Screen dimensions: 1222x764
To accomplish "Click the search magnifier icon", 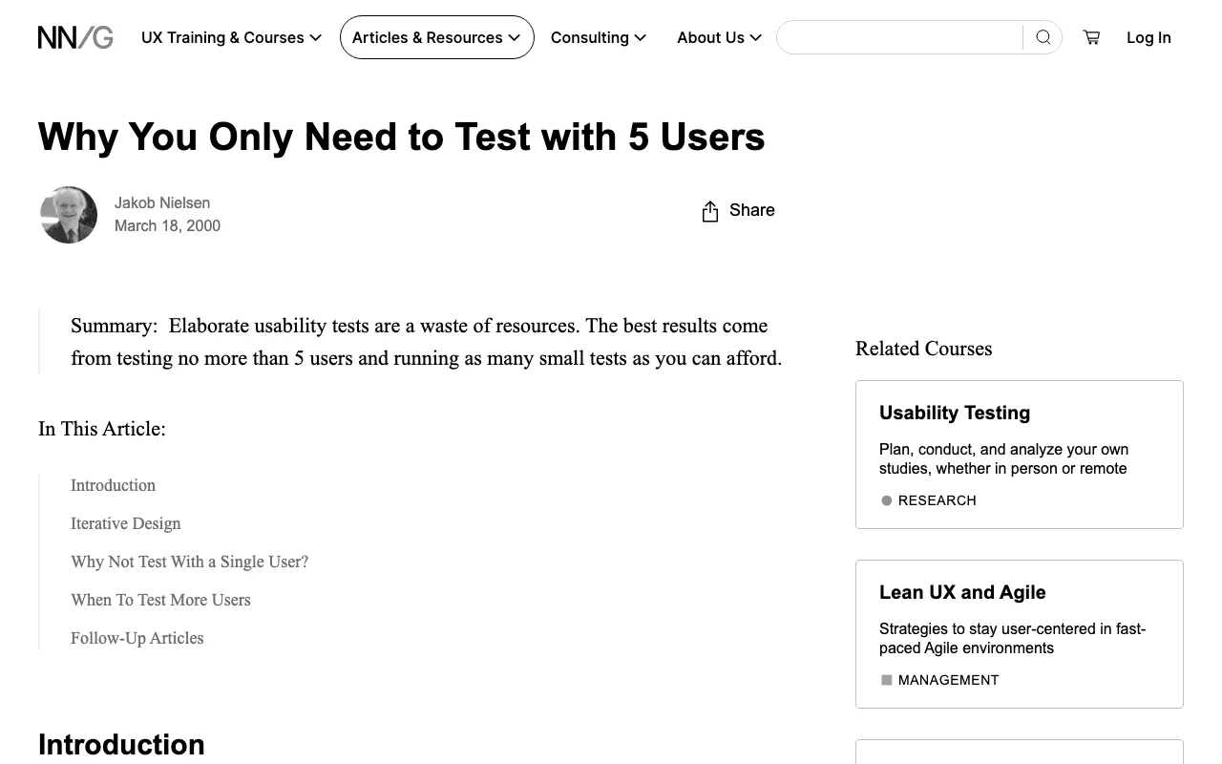I will 1043,37.
